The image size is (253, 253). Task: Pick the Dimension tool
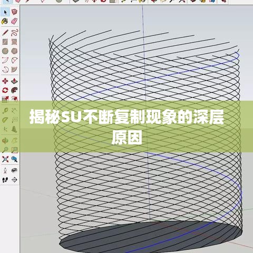click(14, 111)
